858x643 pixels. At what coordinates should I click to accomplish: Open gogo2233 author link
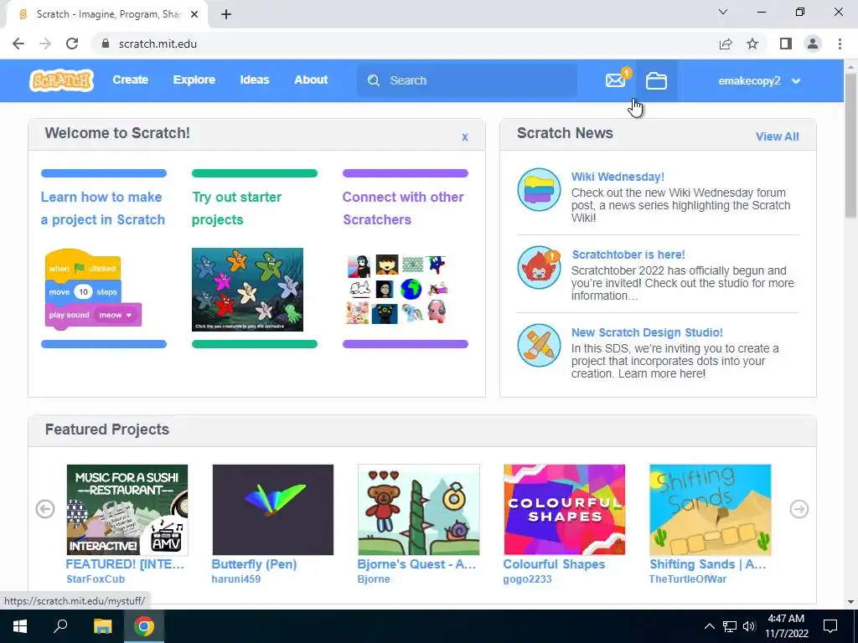pyautogui.click(x=527, y=579)
